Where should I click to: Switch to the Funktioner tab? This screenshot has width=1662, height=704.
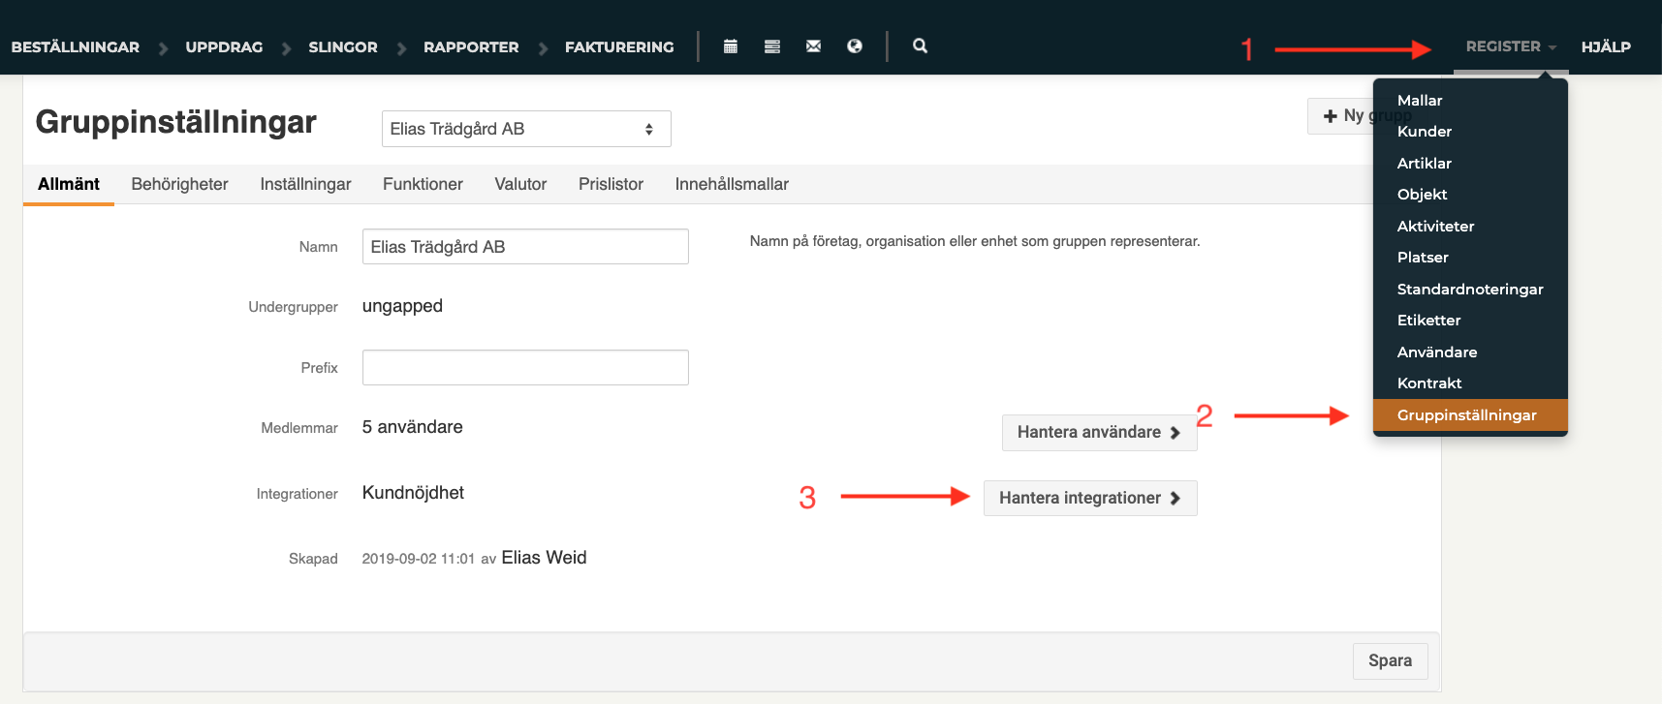click(423, 184)
